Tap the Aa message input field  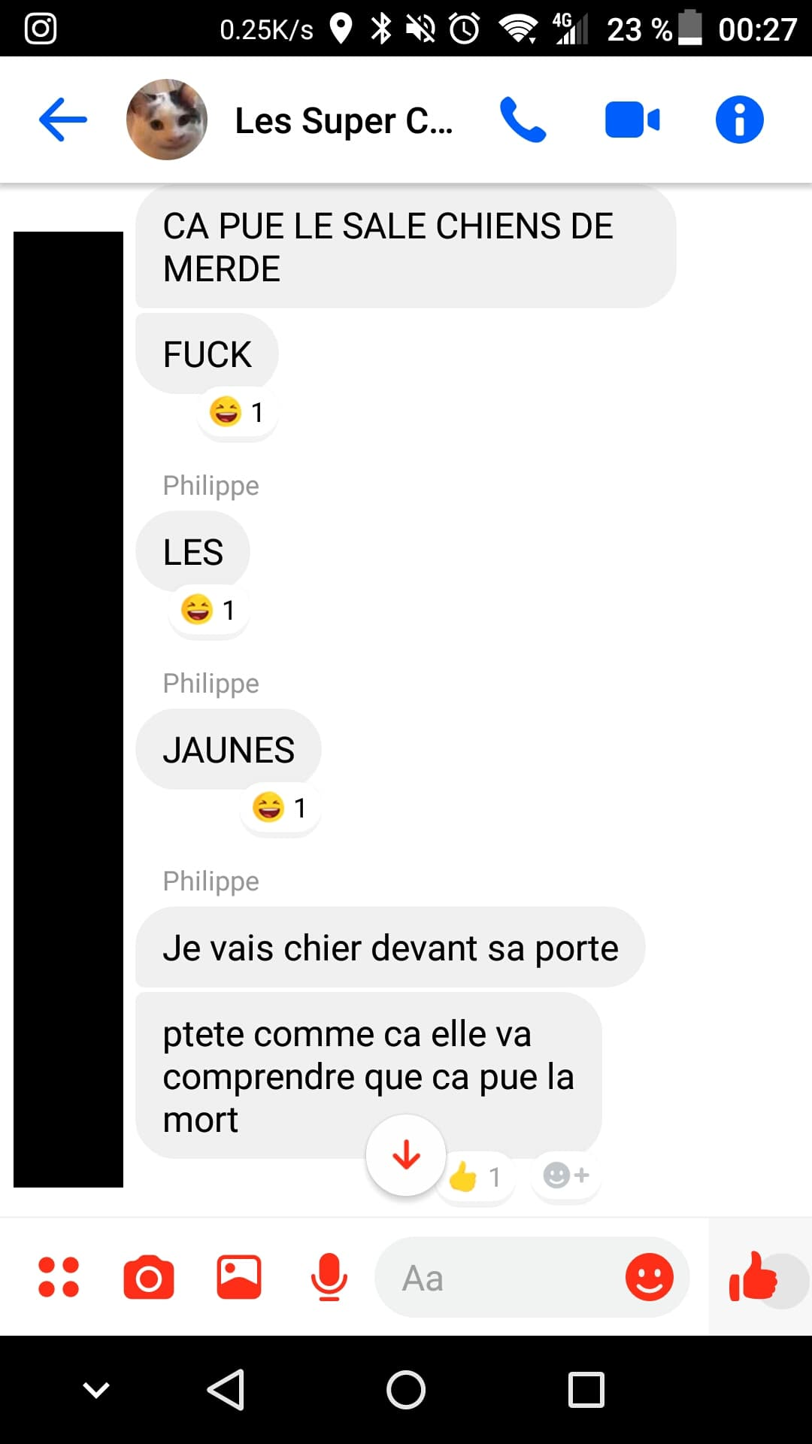[x=500, y=1277]
